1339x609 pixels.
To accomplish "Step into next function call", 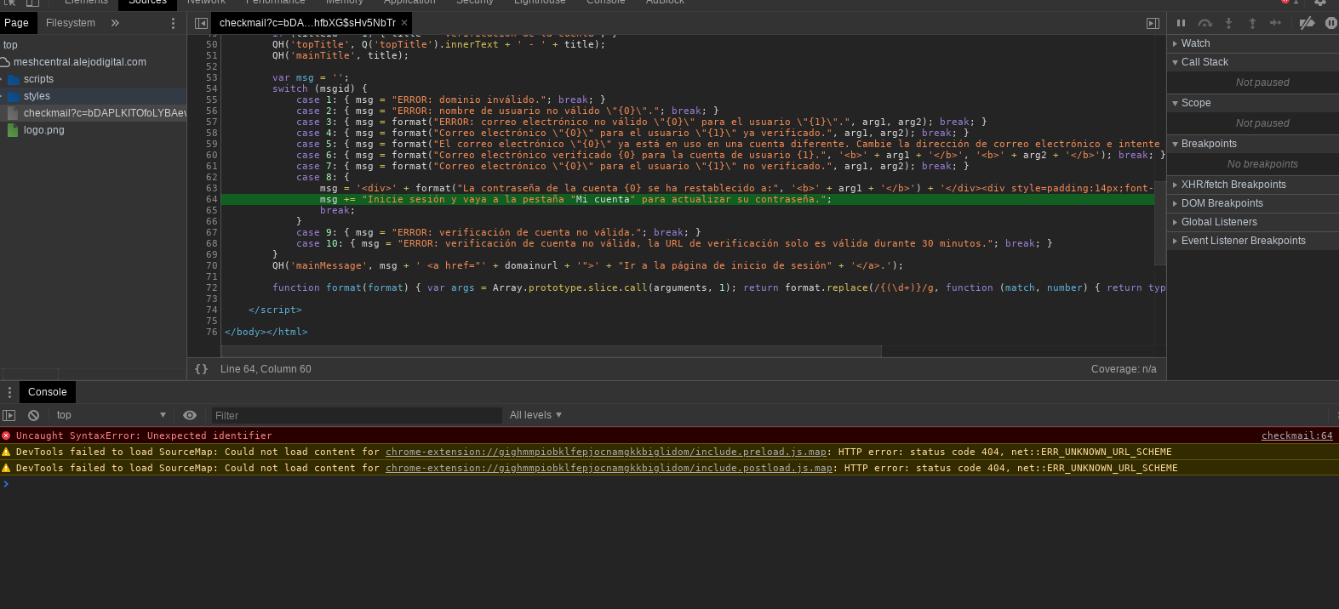I will coord(1228,23).
